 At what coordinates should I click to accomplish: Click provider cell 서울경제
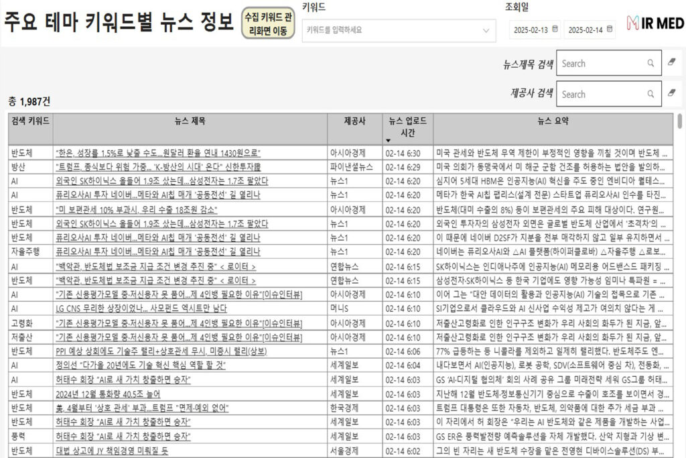(x=355, y=451)
